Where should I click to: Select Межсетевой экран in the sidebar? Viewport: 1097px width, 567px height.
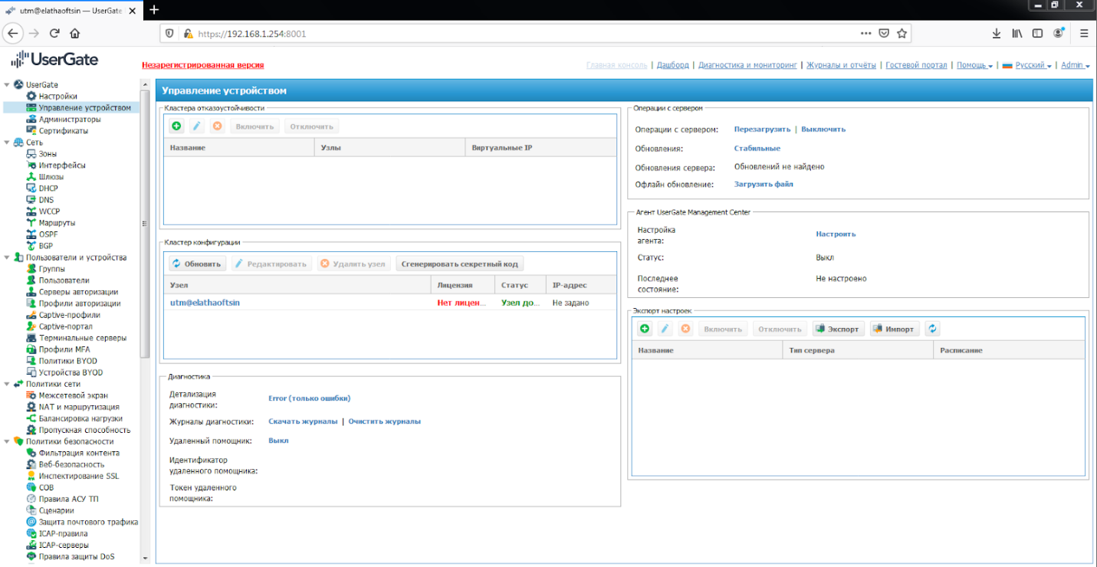point(74,395)
